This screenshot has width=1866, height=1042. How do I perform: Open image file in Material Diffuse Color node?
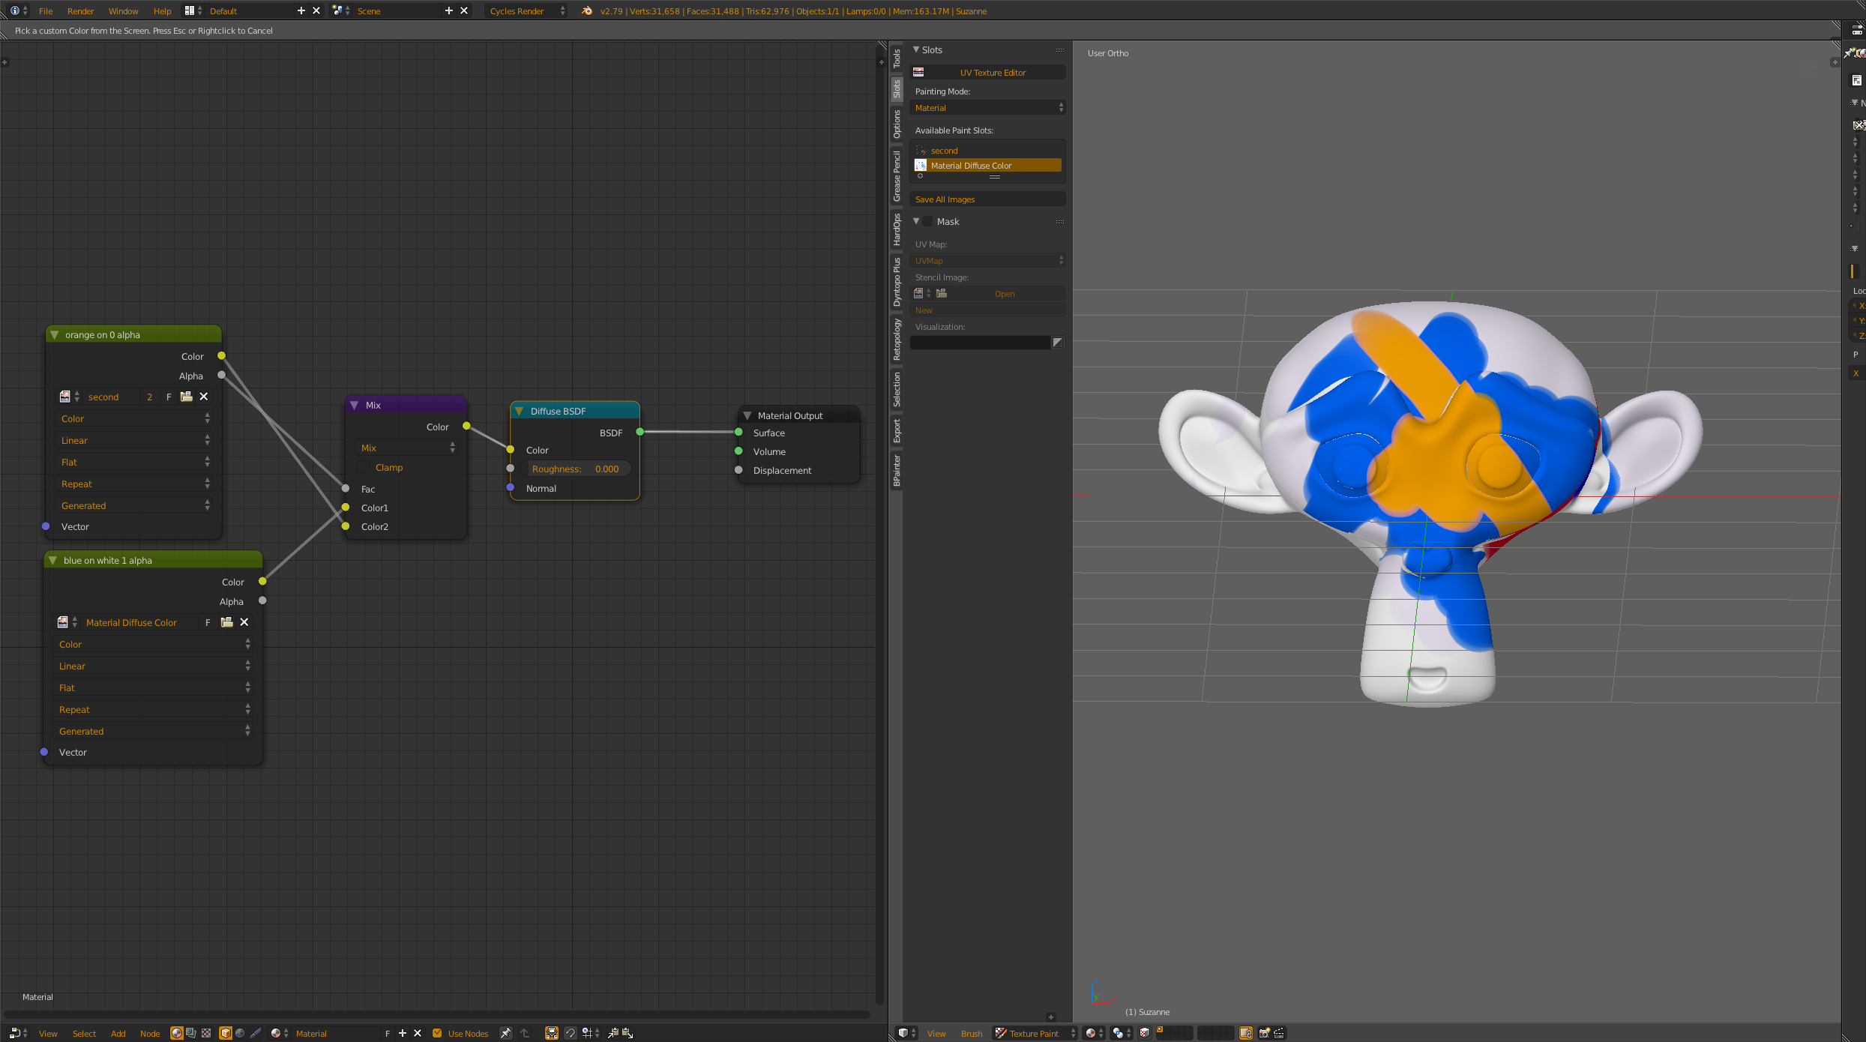[227, 622]
